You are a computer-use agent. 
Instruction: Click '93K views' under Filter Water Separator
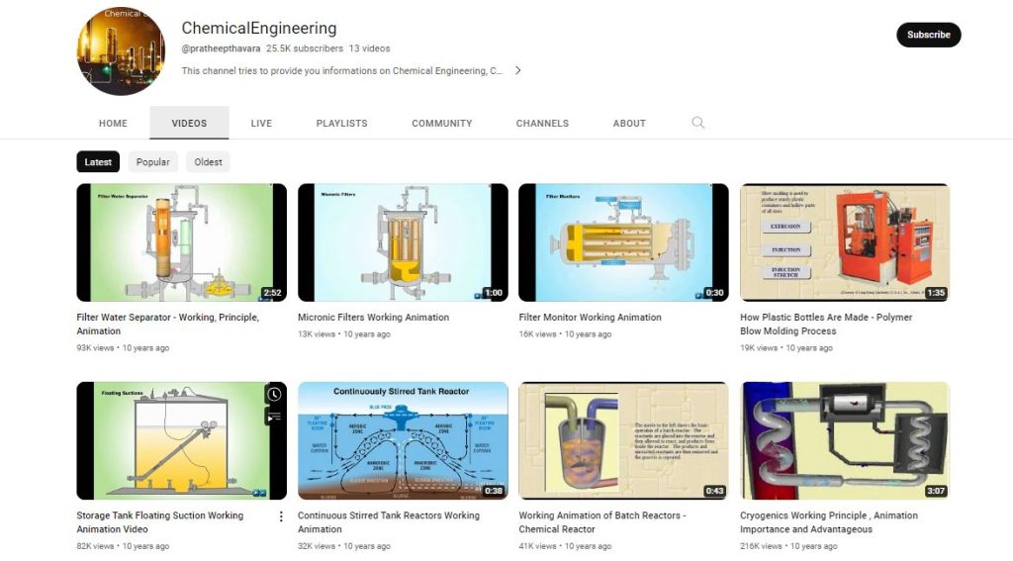[x=95, y=347]
